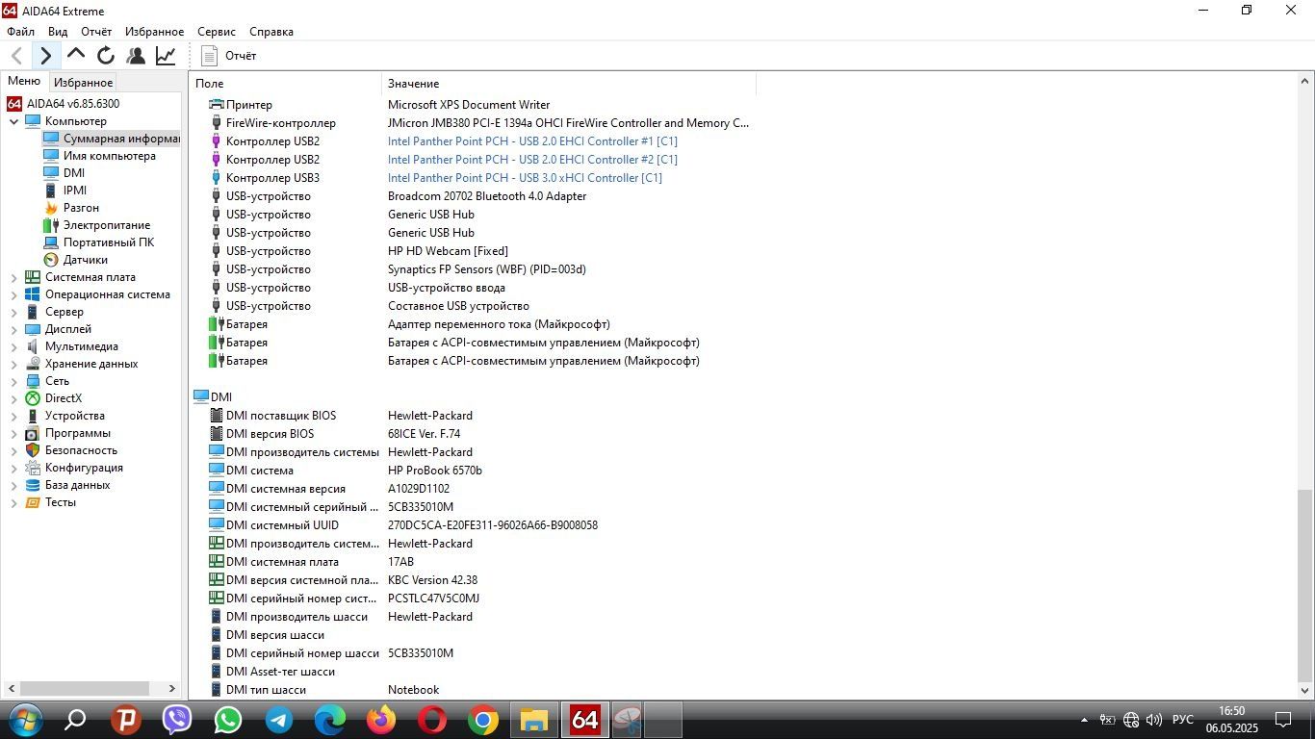Screen dimensions: 1315x739
Task: Open Intel Panther Point USB 3.0 xHCI link
Action: (525, 178)
